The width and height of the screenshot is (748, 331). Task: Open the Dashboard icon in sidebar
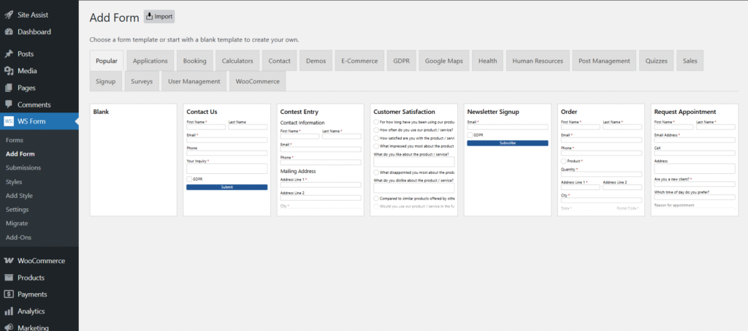point(9,32)
